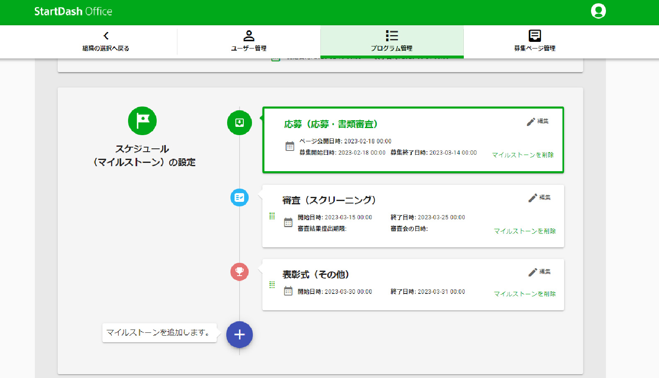Click ページ公開日時: 2023-02-18 00:00 text
This screenshot has width=659, height=378.
pos(345,141)
